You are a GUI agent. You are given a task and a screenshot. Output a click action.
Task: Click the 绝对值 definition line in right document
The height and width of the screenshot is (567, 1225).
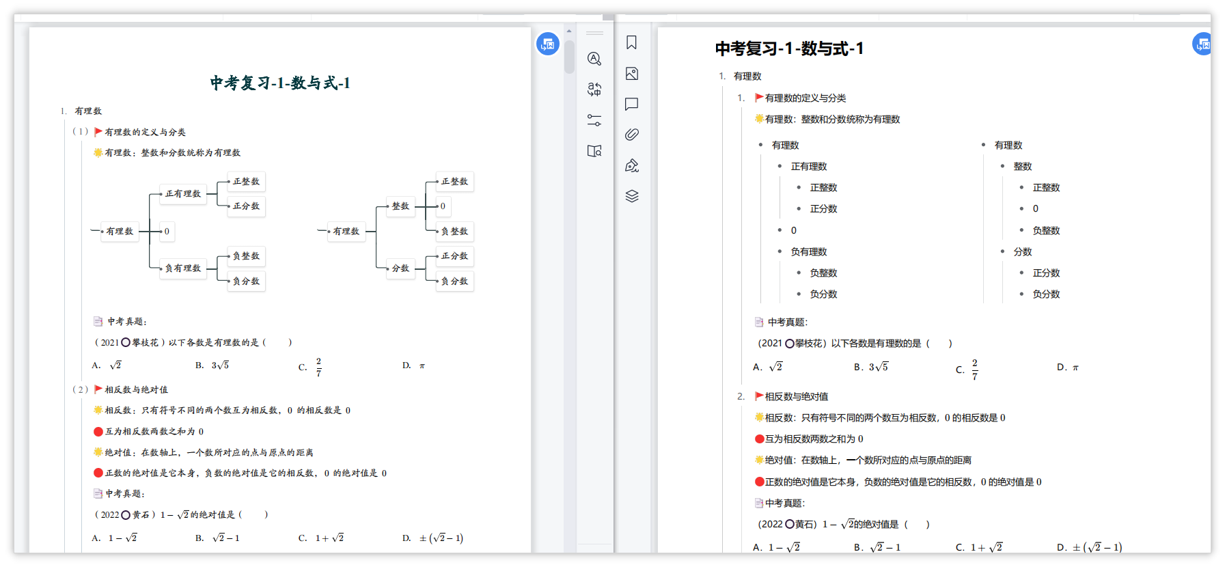863,460
